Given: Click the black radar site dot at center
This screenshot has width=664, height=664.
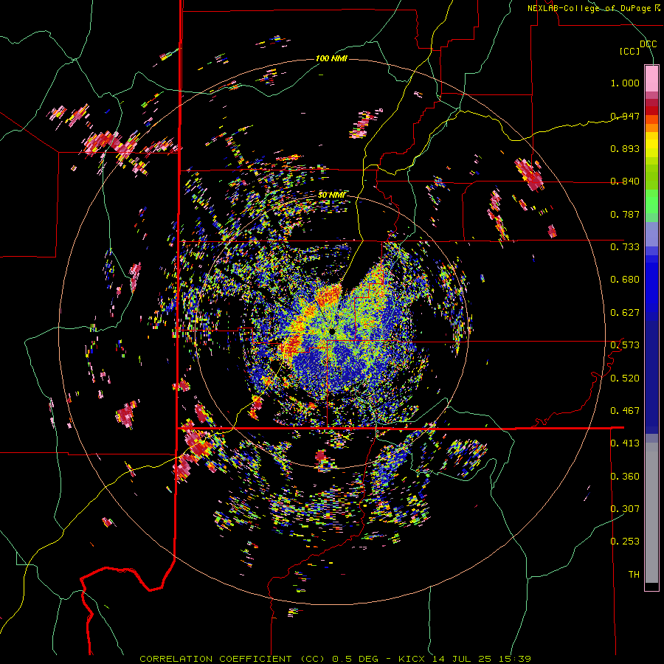Looking at the screenshot, I should click(332, 331).
